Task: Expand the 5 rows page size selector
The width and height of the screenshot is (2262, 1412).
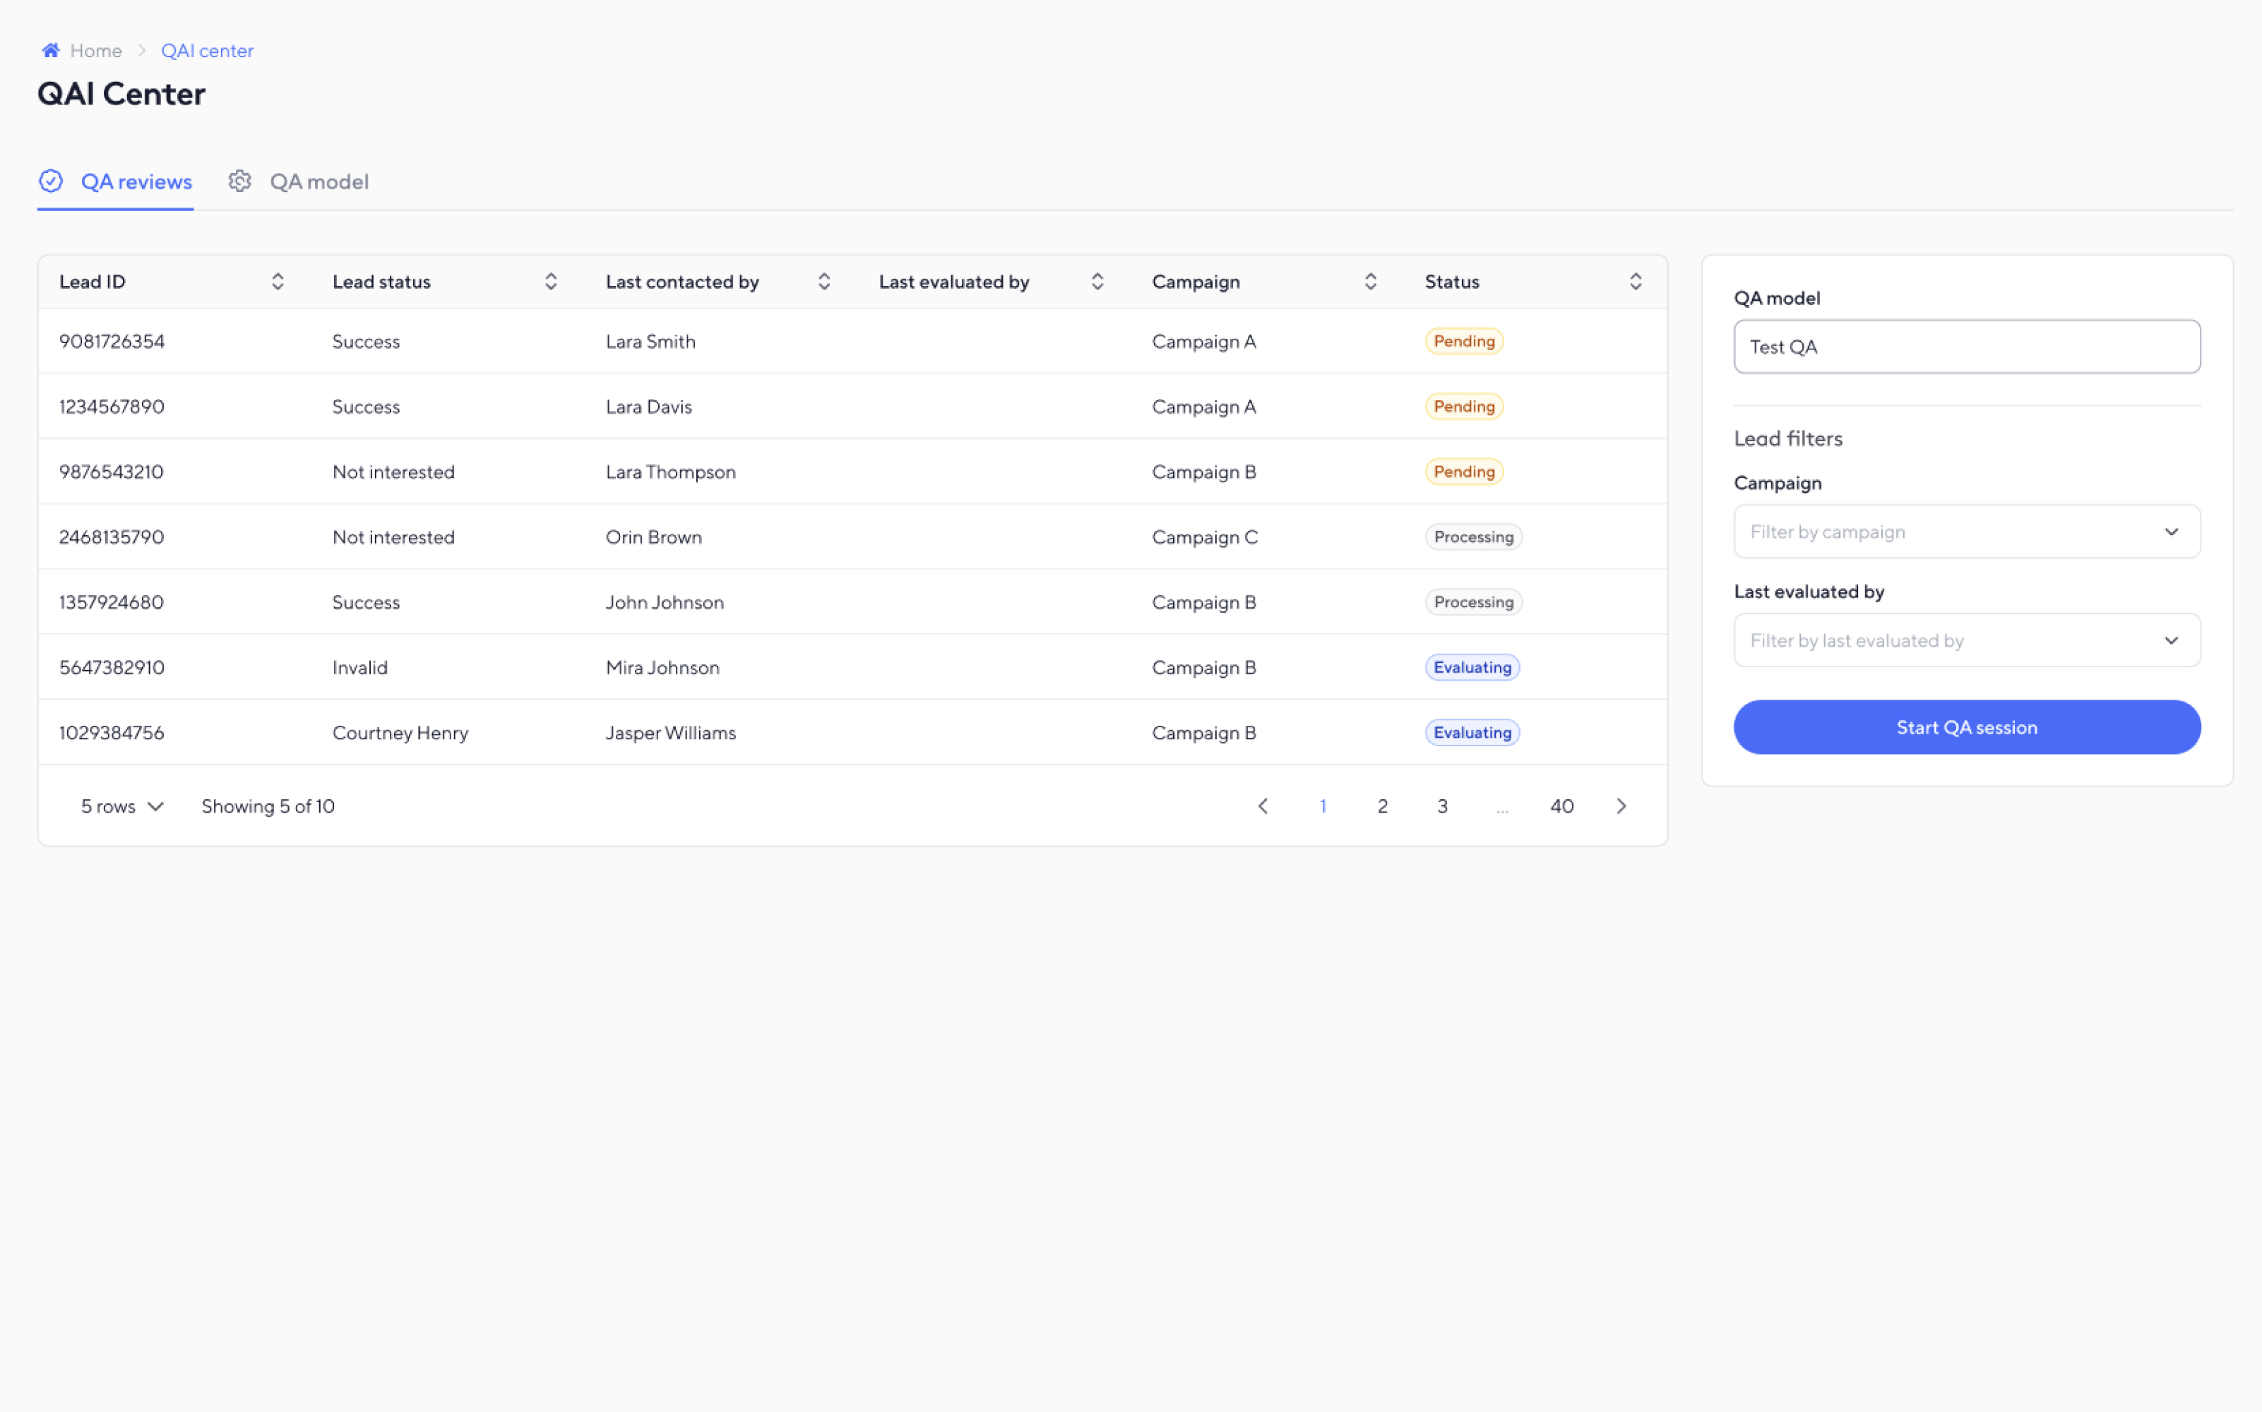Action: click(x=122, y=806)
